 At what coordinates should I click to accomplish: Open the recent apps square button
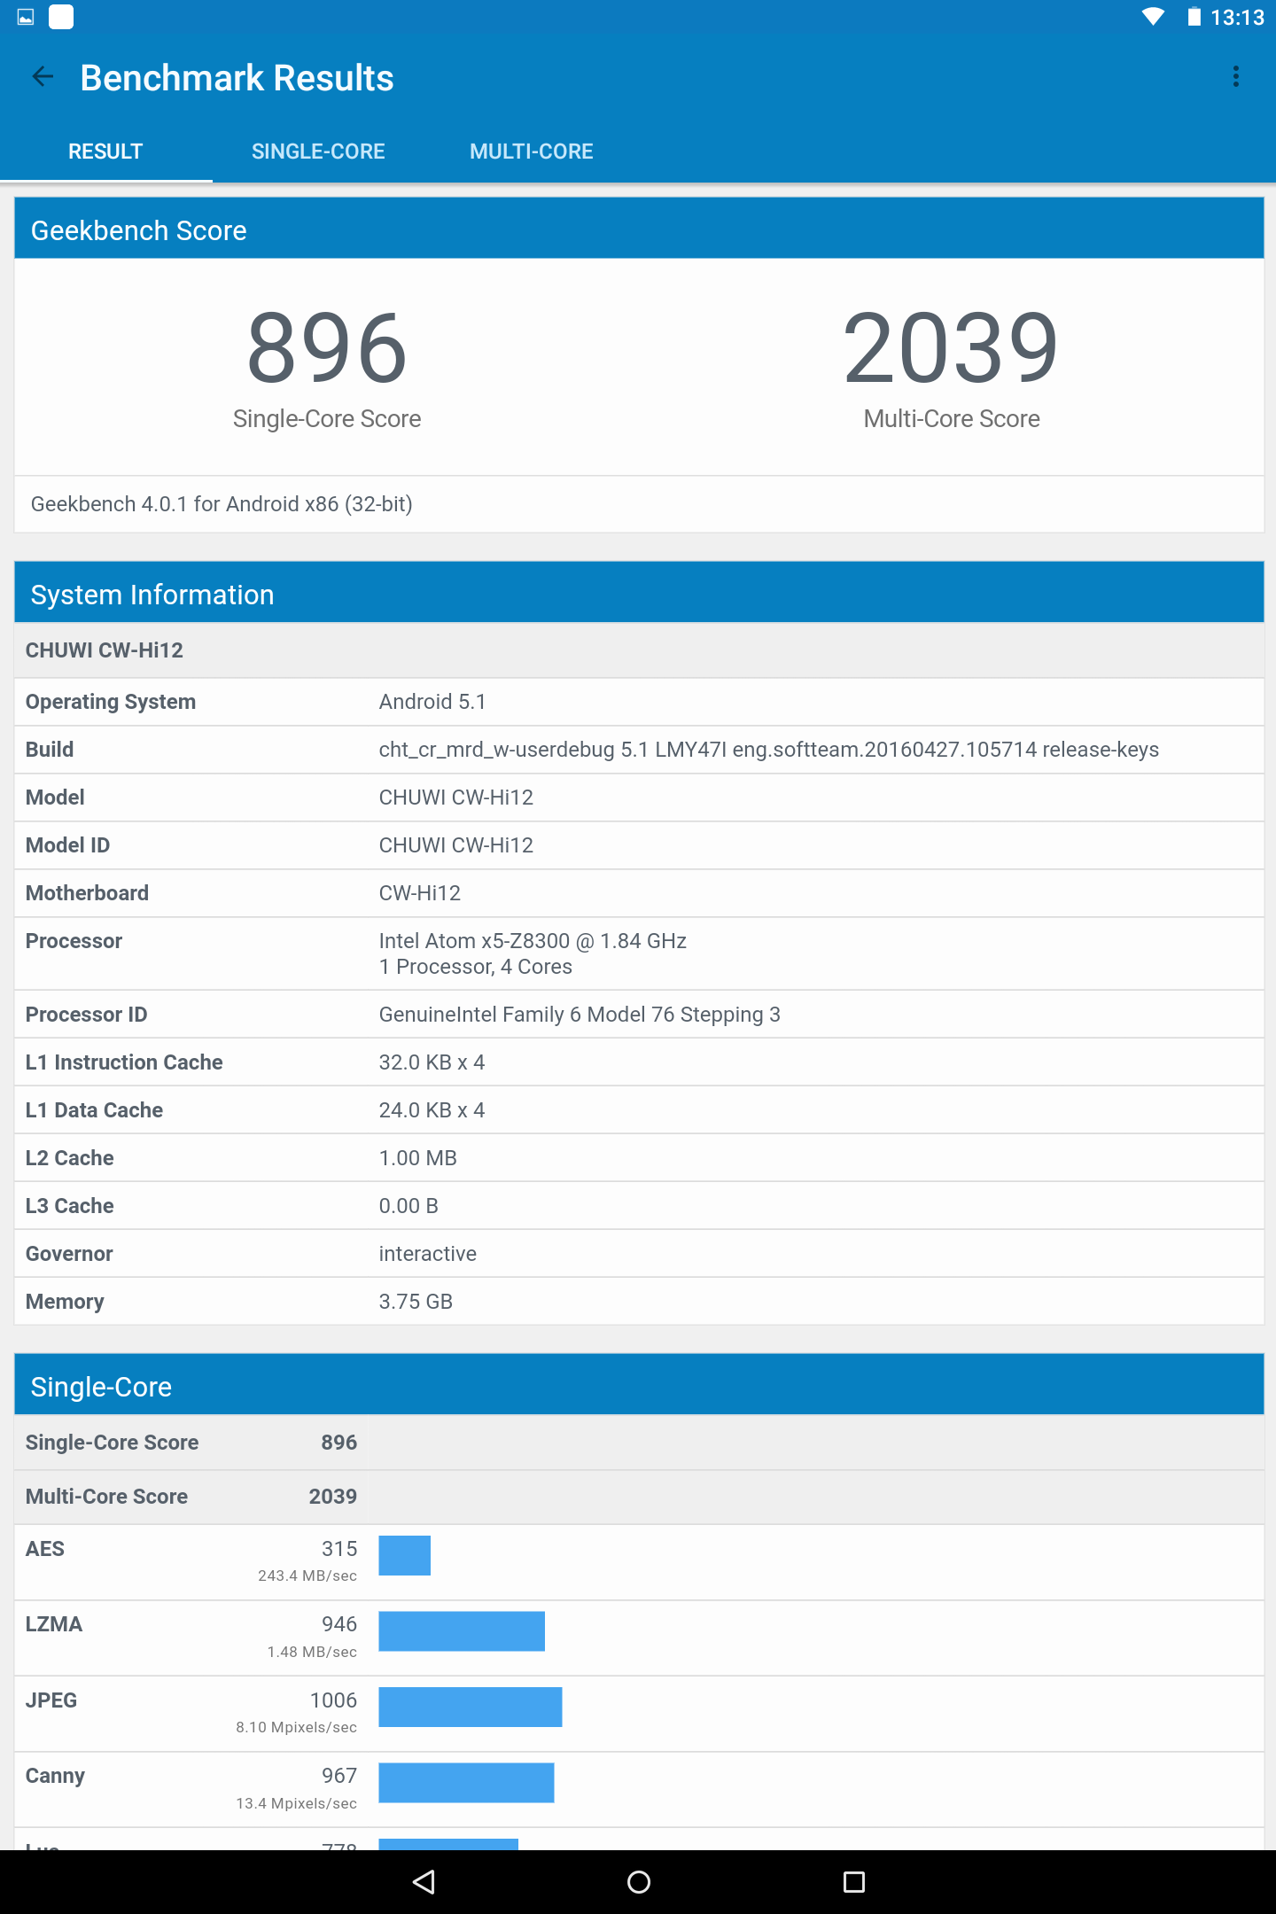[x=853, y=1881]
